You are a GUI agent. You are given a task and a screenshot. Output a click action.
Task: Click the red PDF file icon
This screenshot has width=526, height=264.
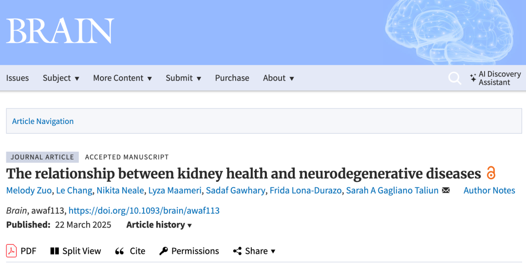pos(11,250)
